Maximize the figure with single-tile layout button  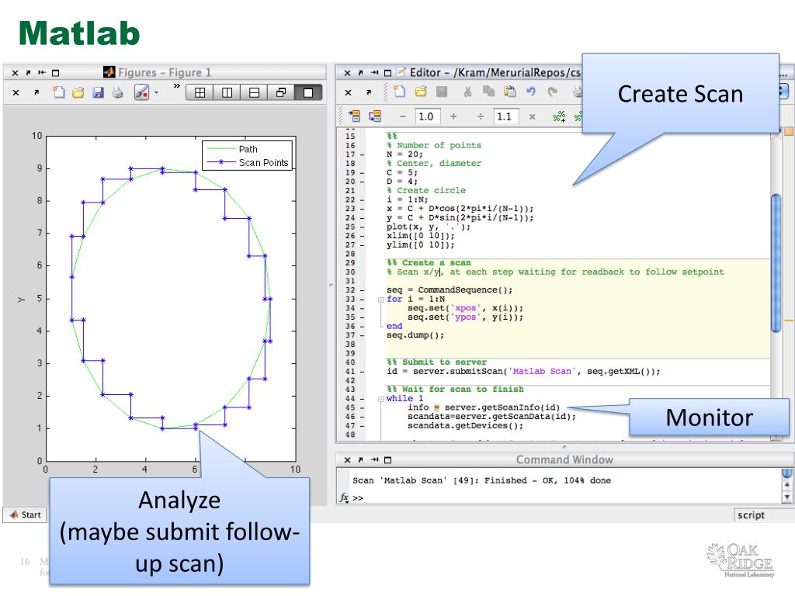point(307,93)
